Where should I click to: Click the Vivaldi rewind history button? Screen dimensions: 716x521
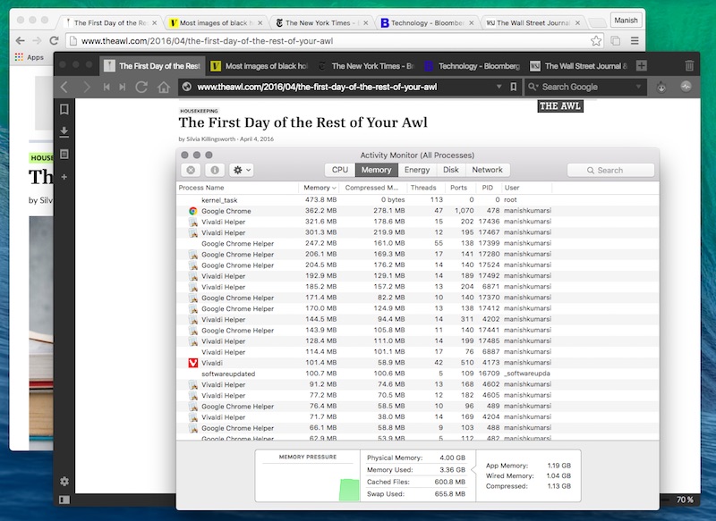[107, 87]
